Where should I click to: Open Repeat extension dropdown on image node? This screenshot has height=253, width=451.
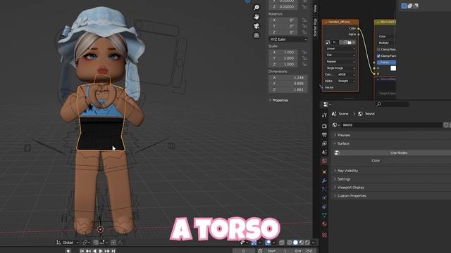coord(340,61)
